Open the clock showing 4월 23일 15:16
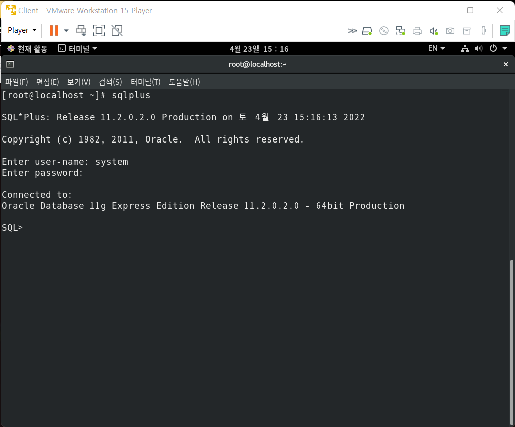The height and width of the screenshot is (427, 515). 259,49
